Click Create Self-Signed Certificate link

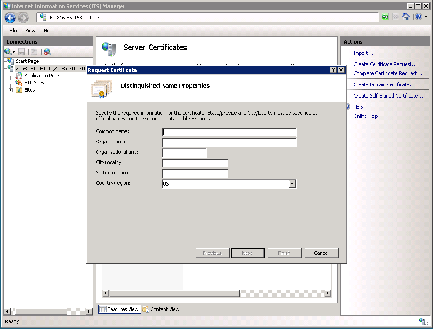(388, 95)
